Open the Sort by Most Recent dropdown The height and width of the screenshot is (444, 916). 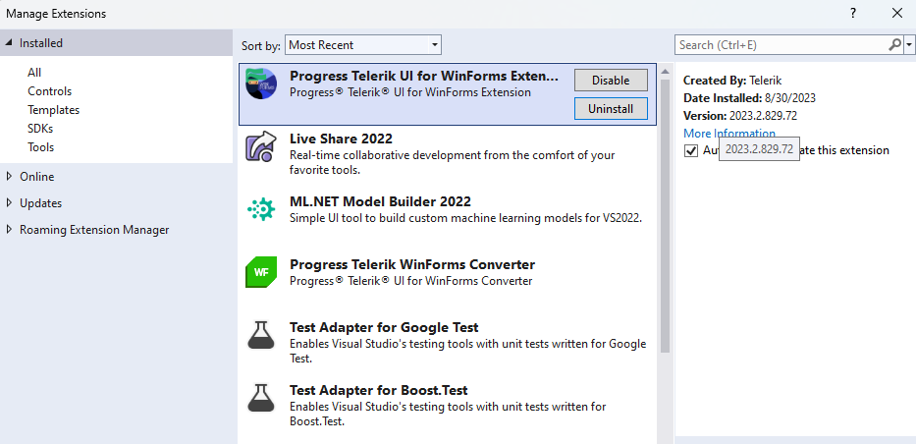pos(363,45)
